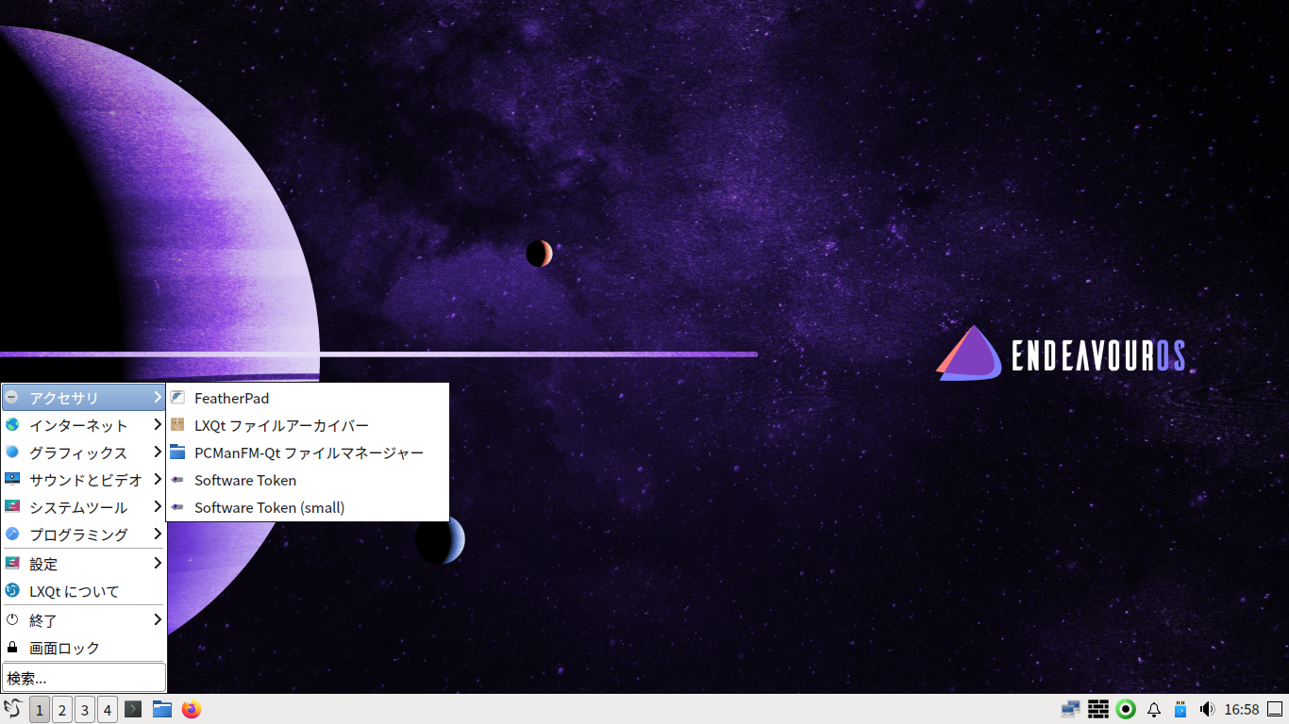The image size is (1289, 724).
Task: Open the file manager from the panel quick launch
Action: (162, 709)
